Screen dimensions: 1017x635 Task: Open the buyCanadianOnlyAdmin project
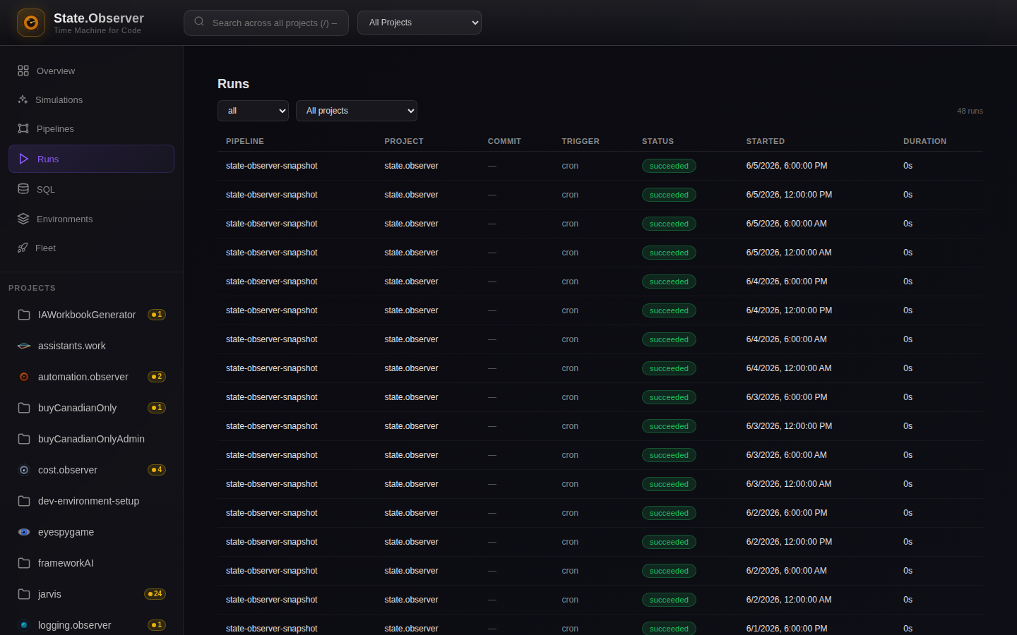click(x=91, y=439)
